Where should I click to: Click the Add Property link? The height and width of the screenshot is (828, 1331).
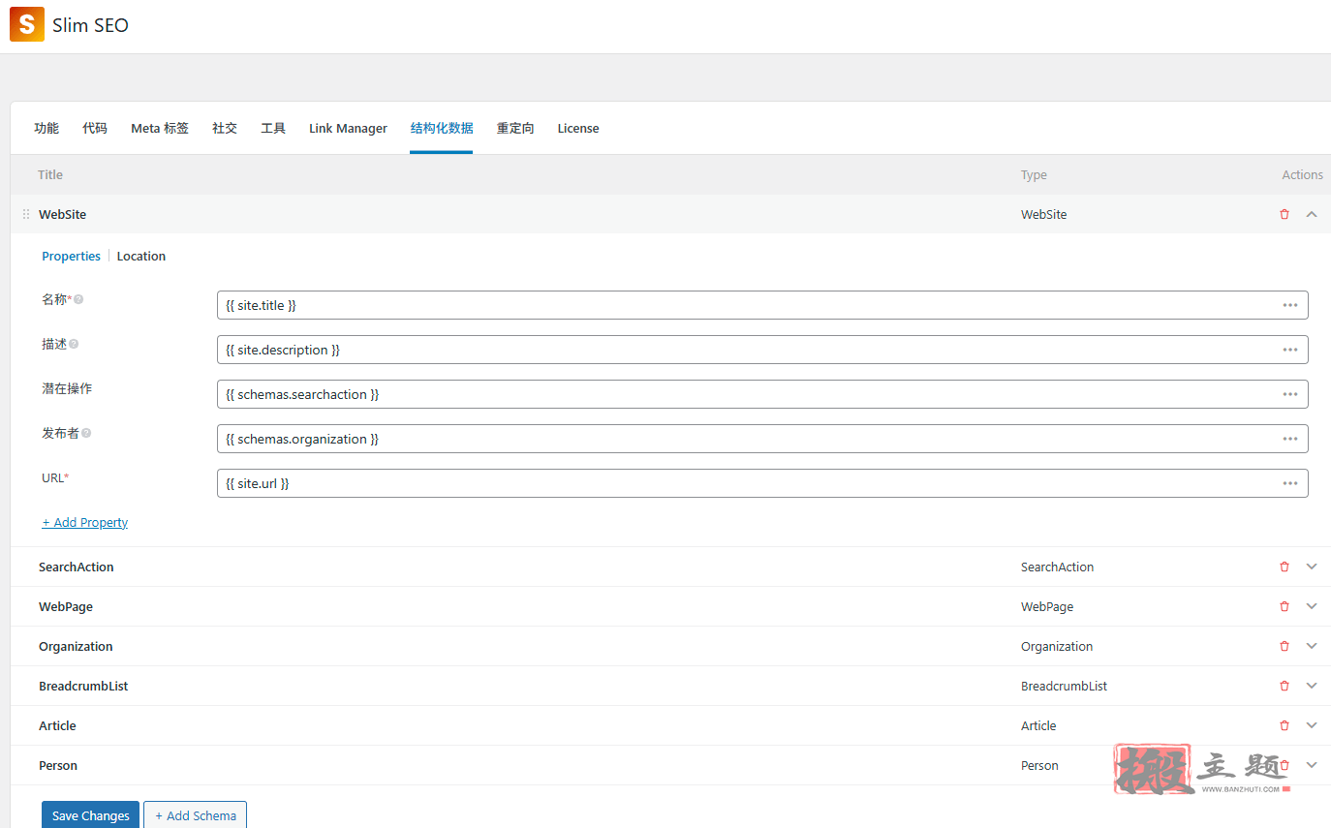[x=84, y=522]
